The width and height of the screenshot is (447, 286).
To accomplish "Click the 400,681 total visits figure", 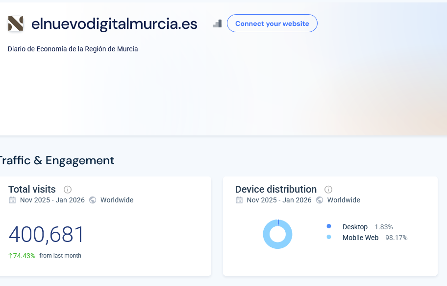I will pos(47,235).
